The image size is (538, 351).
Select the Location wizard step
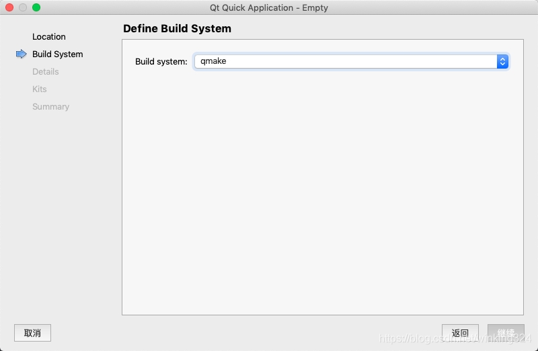[48, 37]
